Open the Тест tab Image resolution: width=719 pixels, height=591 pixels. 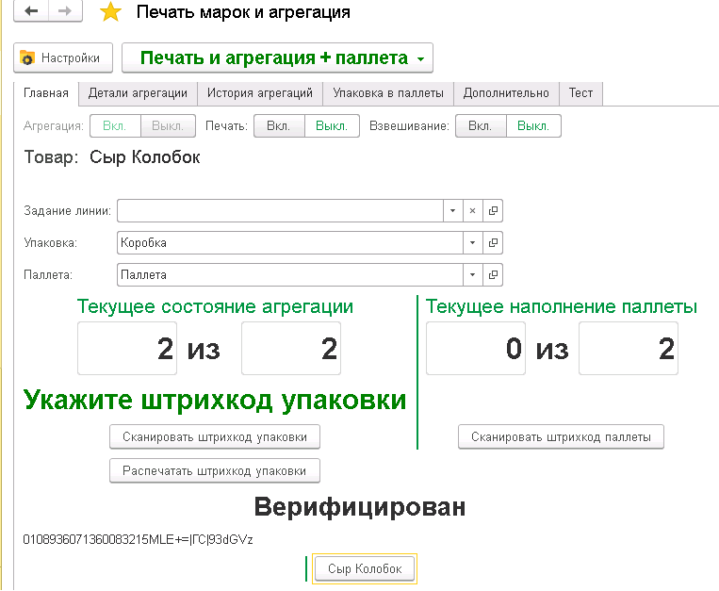click(x=581, y=93)
